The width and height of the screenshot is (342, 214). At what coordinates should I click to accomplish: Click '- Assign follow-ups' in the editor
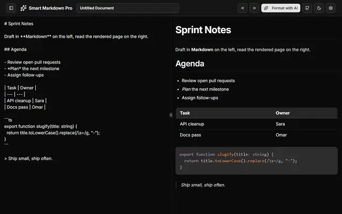[x=24, y=75]
